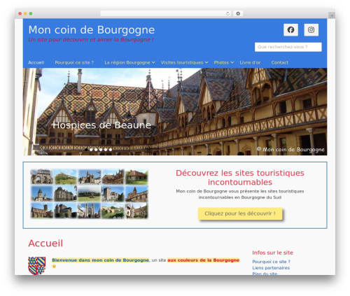The height and width of the screenshot is (296, 350).
Task: Click the Mon coin de Bourgogne site title
Action: tap(92, 30)
